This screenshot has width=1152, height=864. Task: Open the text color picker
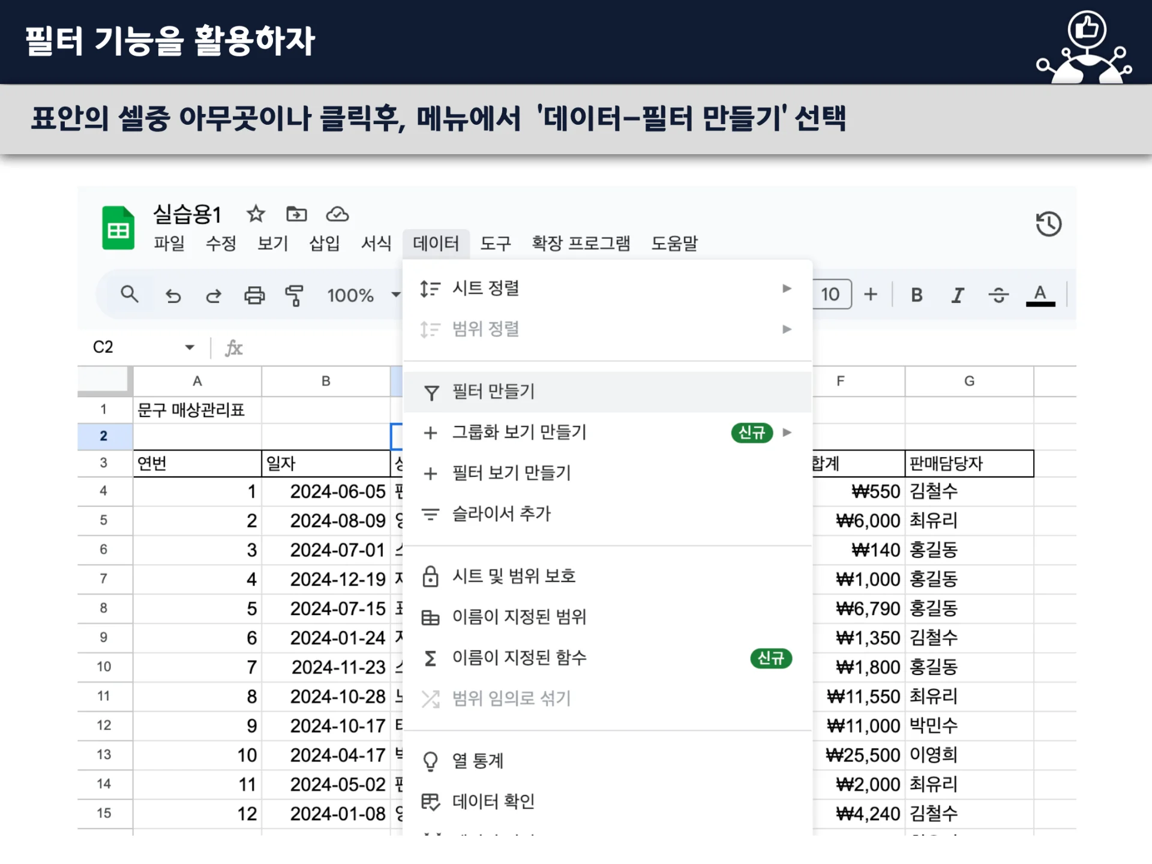(x=1040, y=295)
